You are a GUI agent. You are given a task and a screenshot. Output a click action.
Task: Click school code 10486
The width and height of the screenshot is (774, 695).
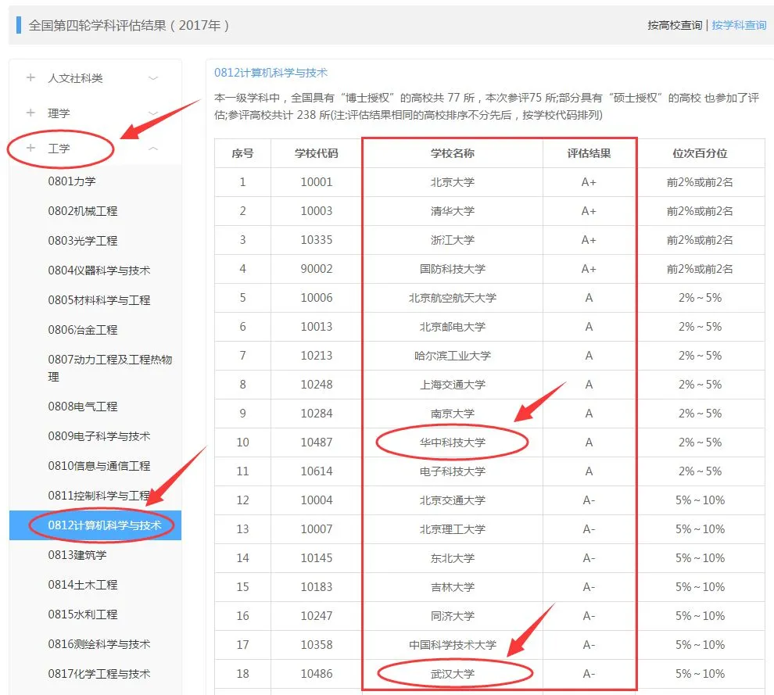click(x=317, y=673)
